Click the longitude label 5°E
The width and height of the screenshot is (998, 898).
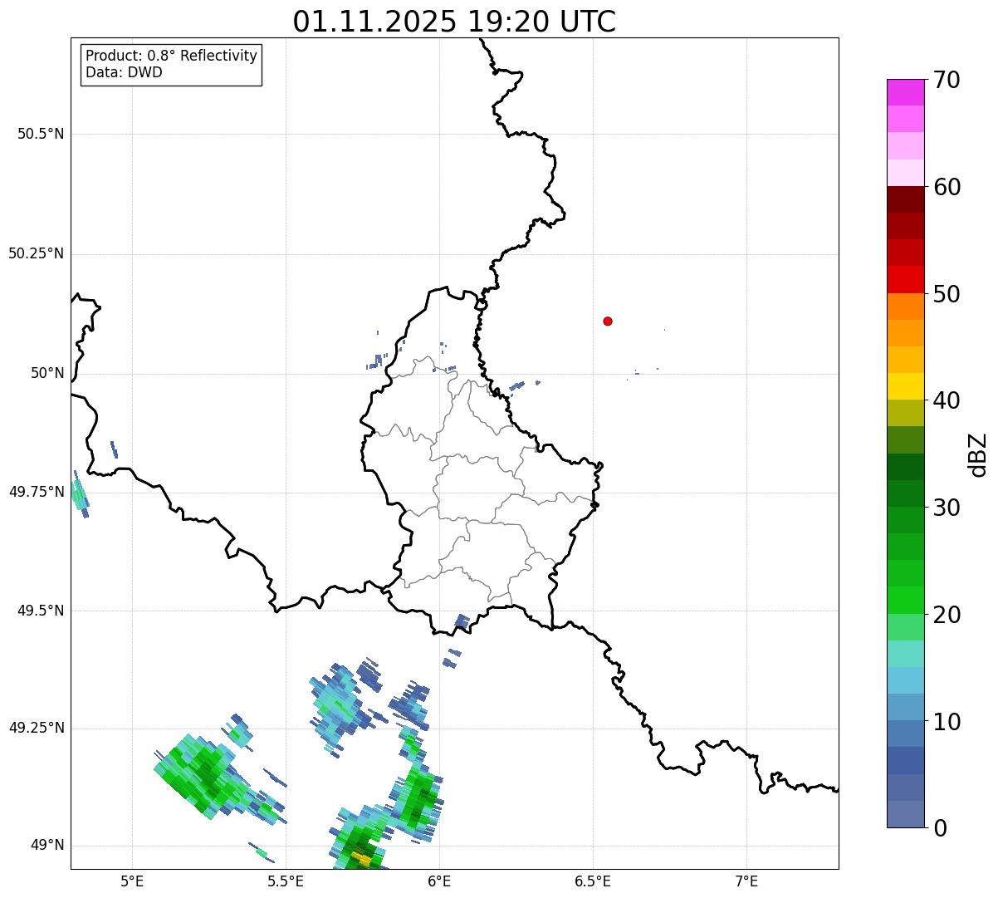tap(132, 881)
